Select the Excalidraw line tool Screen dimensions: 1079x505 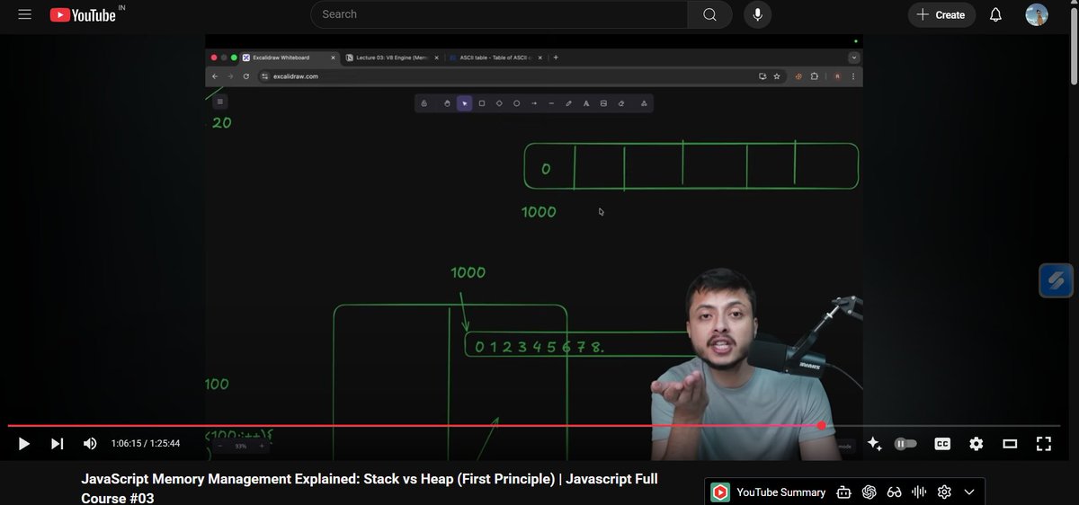(551, 103)
